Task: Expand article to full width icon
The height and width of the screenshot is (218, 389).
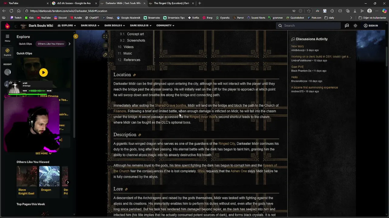Action: tap(105, 36)
